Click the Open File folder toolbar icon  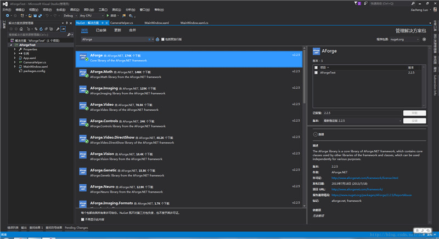(x=30, y=16)
